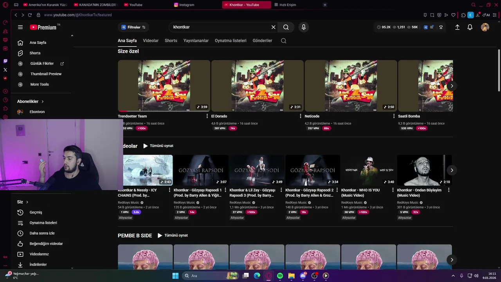Open options for WHO IS YOU video

(x=393, y=190)
